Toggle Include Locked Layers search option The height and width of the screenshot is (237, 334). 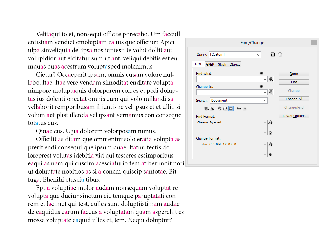click(x=206, y=108)
